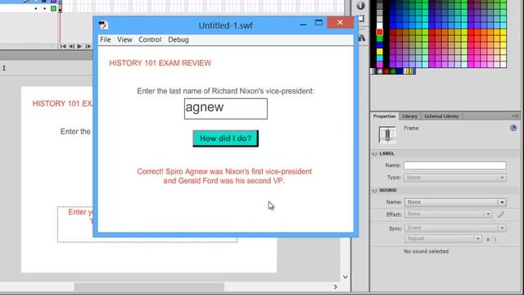Step forward one frame in timeline
The image size is (524, 295).
[x=88, y=46]
